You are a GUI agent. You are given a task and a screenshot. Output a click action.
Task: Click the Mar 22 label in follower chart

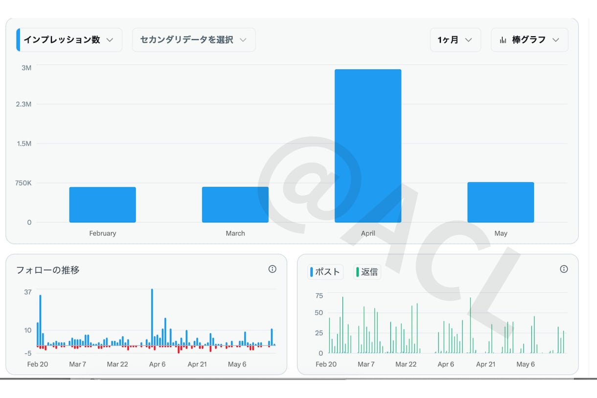tap(117, 364)
